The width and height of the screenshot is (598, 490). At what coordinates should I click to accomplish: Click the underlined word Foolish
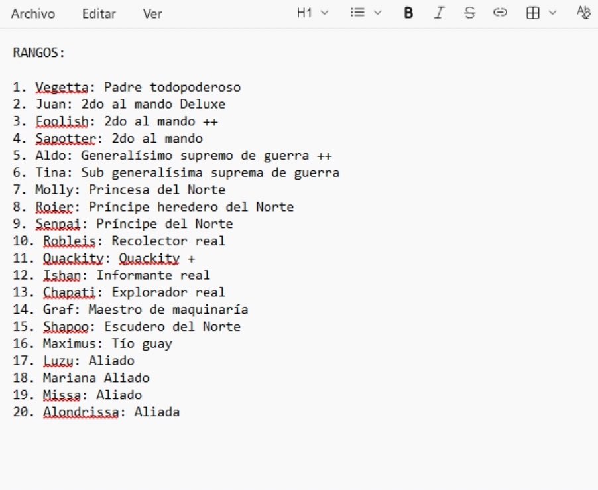62,121
